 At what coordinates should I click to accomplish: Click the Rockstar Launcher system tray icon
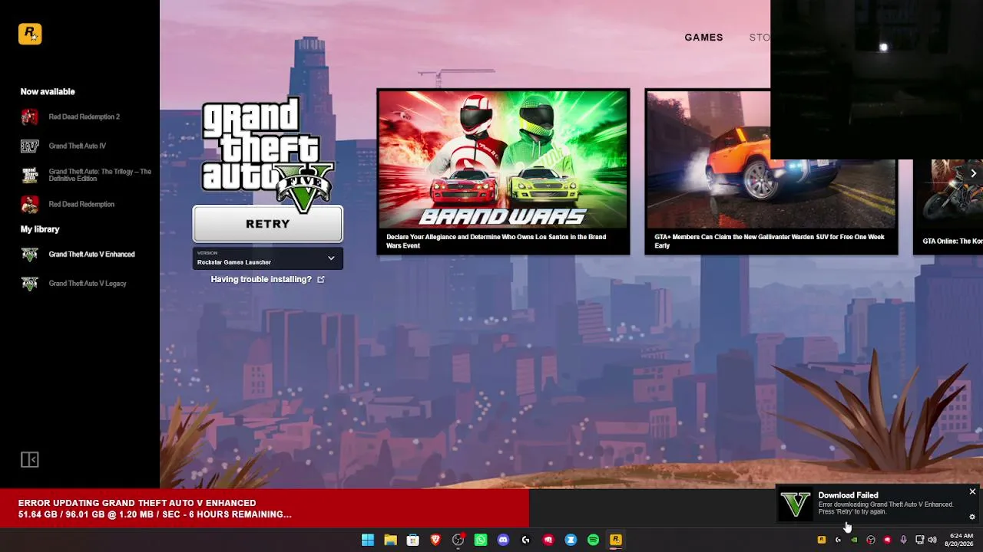pyautogui.click(x=822, y=540)
